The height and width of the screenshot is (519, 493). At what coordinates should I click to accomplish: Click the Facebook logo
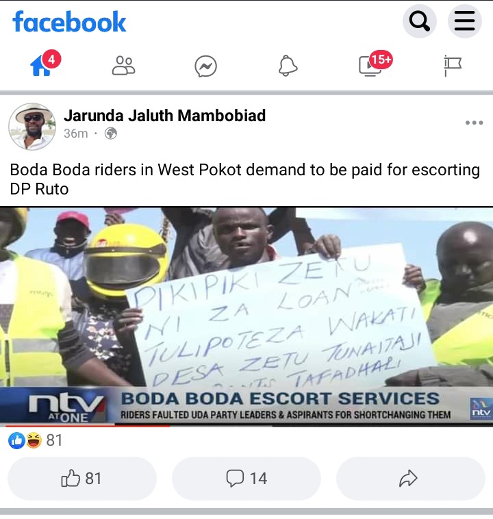(69, 22)
